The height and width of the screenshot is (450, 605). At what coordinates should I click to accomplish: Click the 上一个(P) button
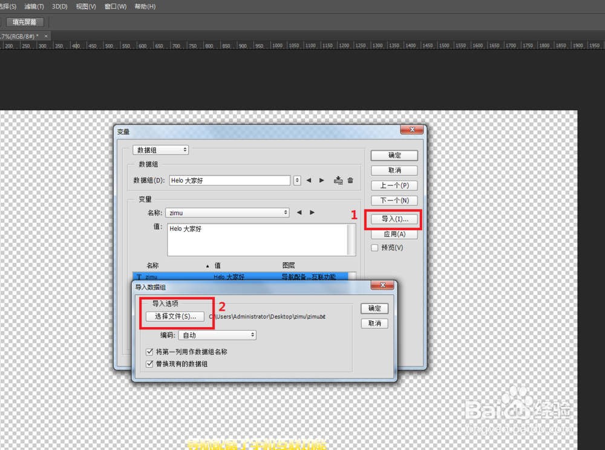coord(394,185)
